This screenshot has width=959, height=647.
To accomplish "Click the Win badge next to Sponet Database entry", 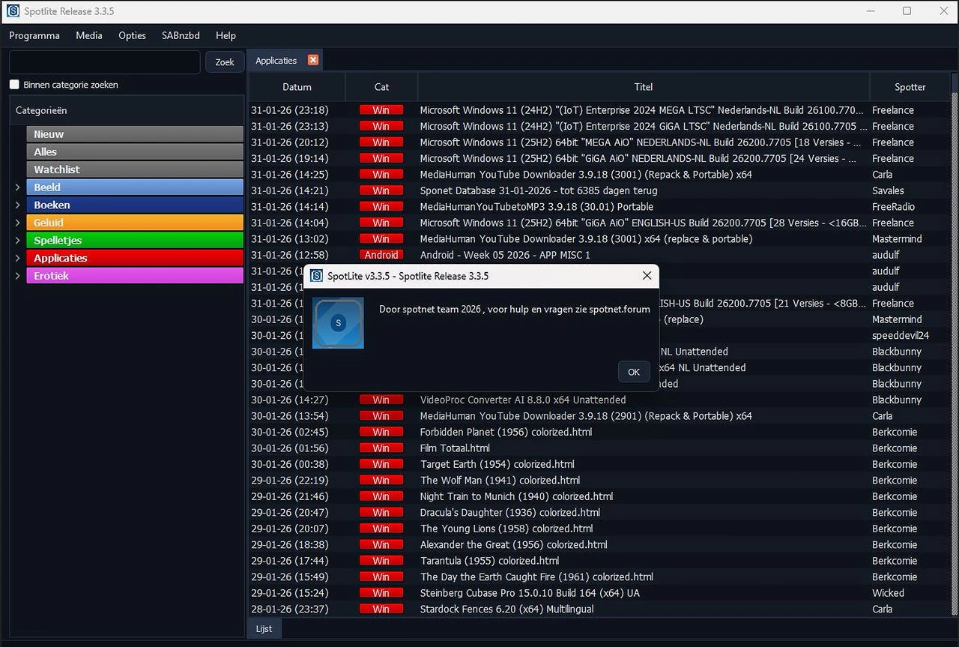I will 381,190.
